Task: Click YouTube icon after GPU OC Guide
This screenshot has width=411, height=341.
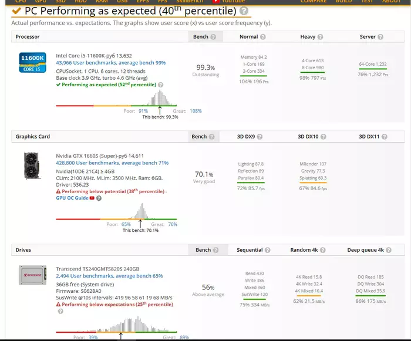Action: (92, 198)
